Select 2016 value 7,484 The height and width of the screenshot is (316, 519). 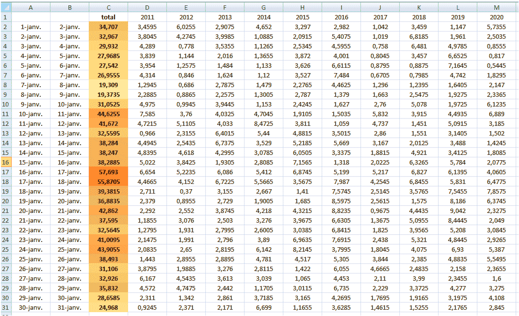[x=341, y=75]
